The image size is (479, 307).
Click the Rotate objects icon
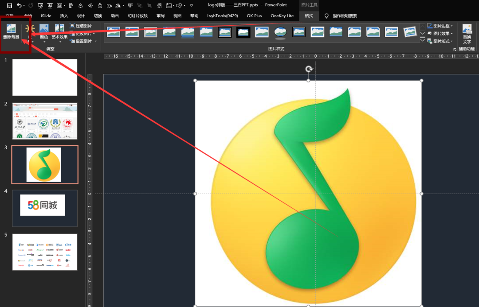click(118, 5)
